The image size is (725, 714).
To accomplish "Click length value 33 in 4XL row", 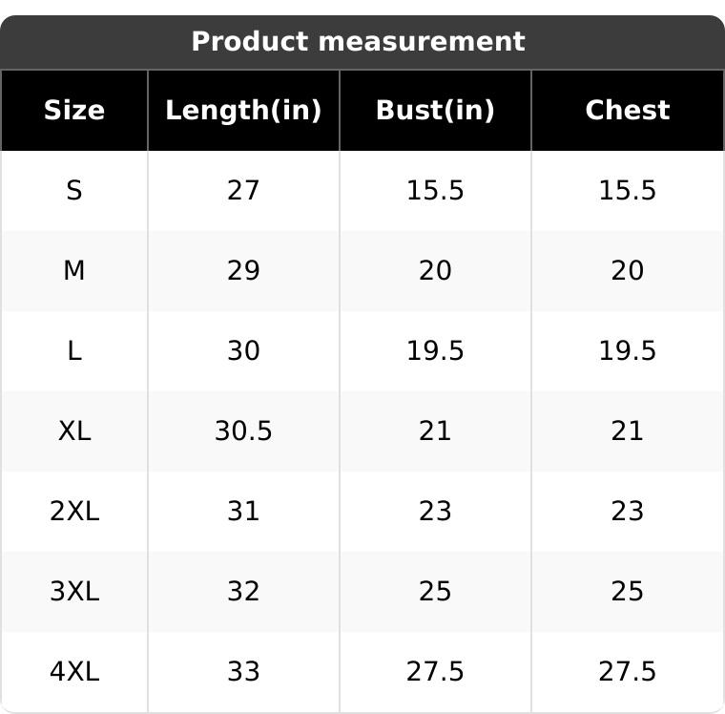I will (x=243, y=672).
